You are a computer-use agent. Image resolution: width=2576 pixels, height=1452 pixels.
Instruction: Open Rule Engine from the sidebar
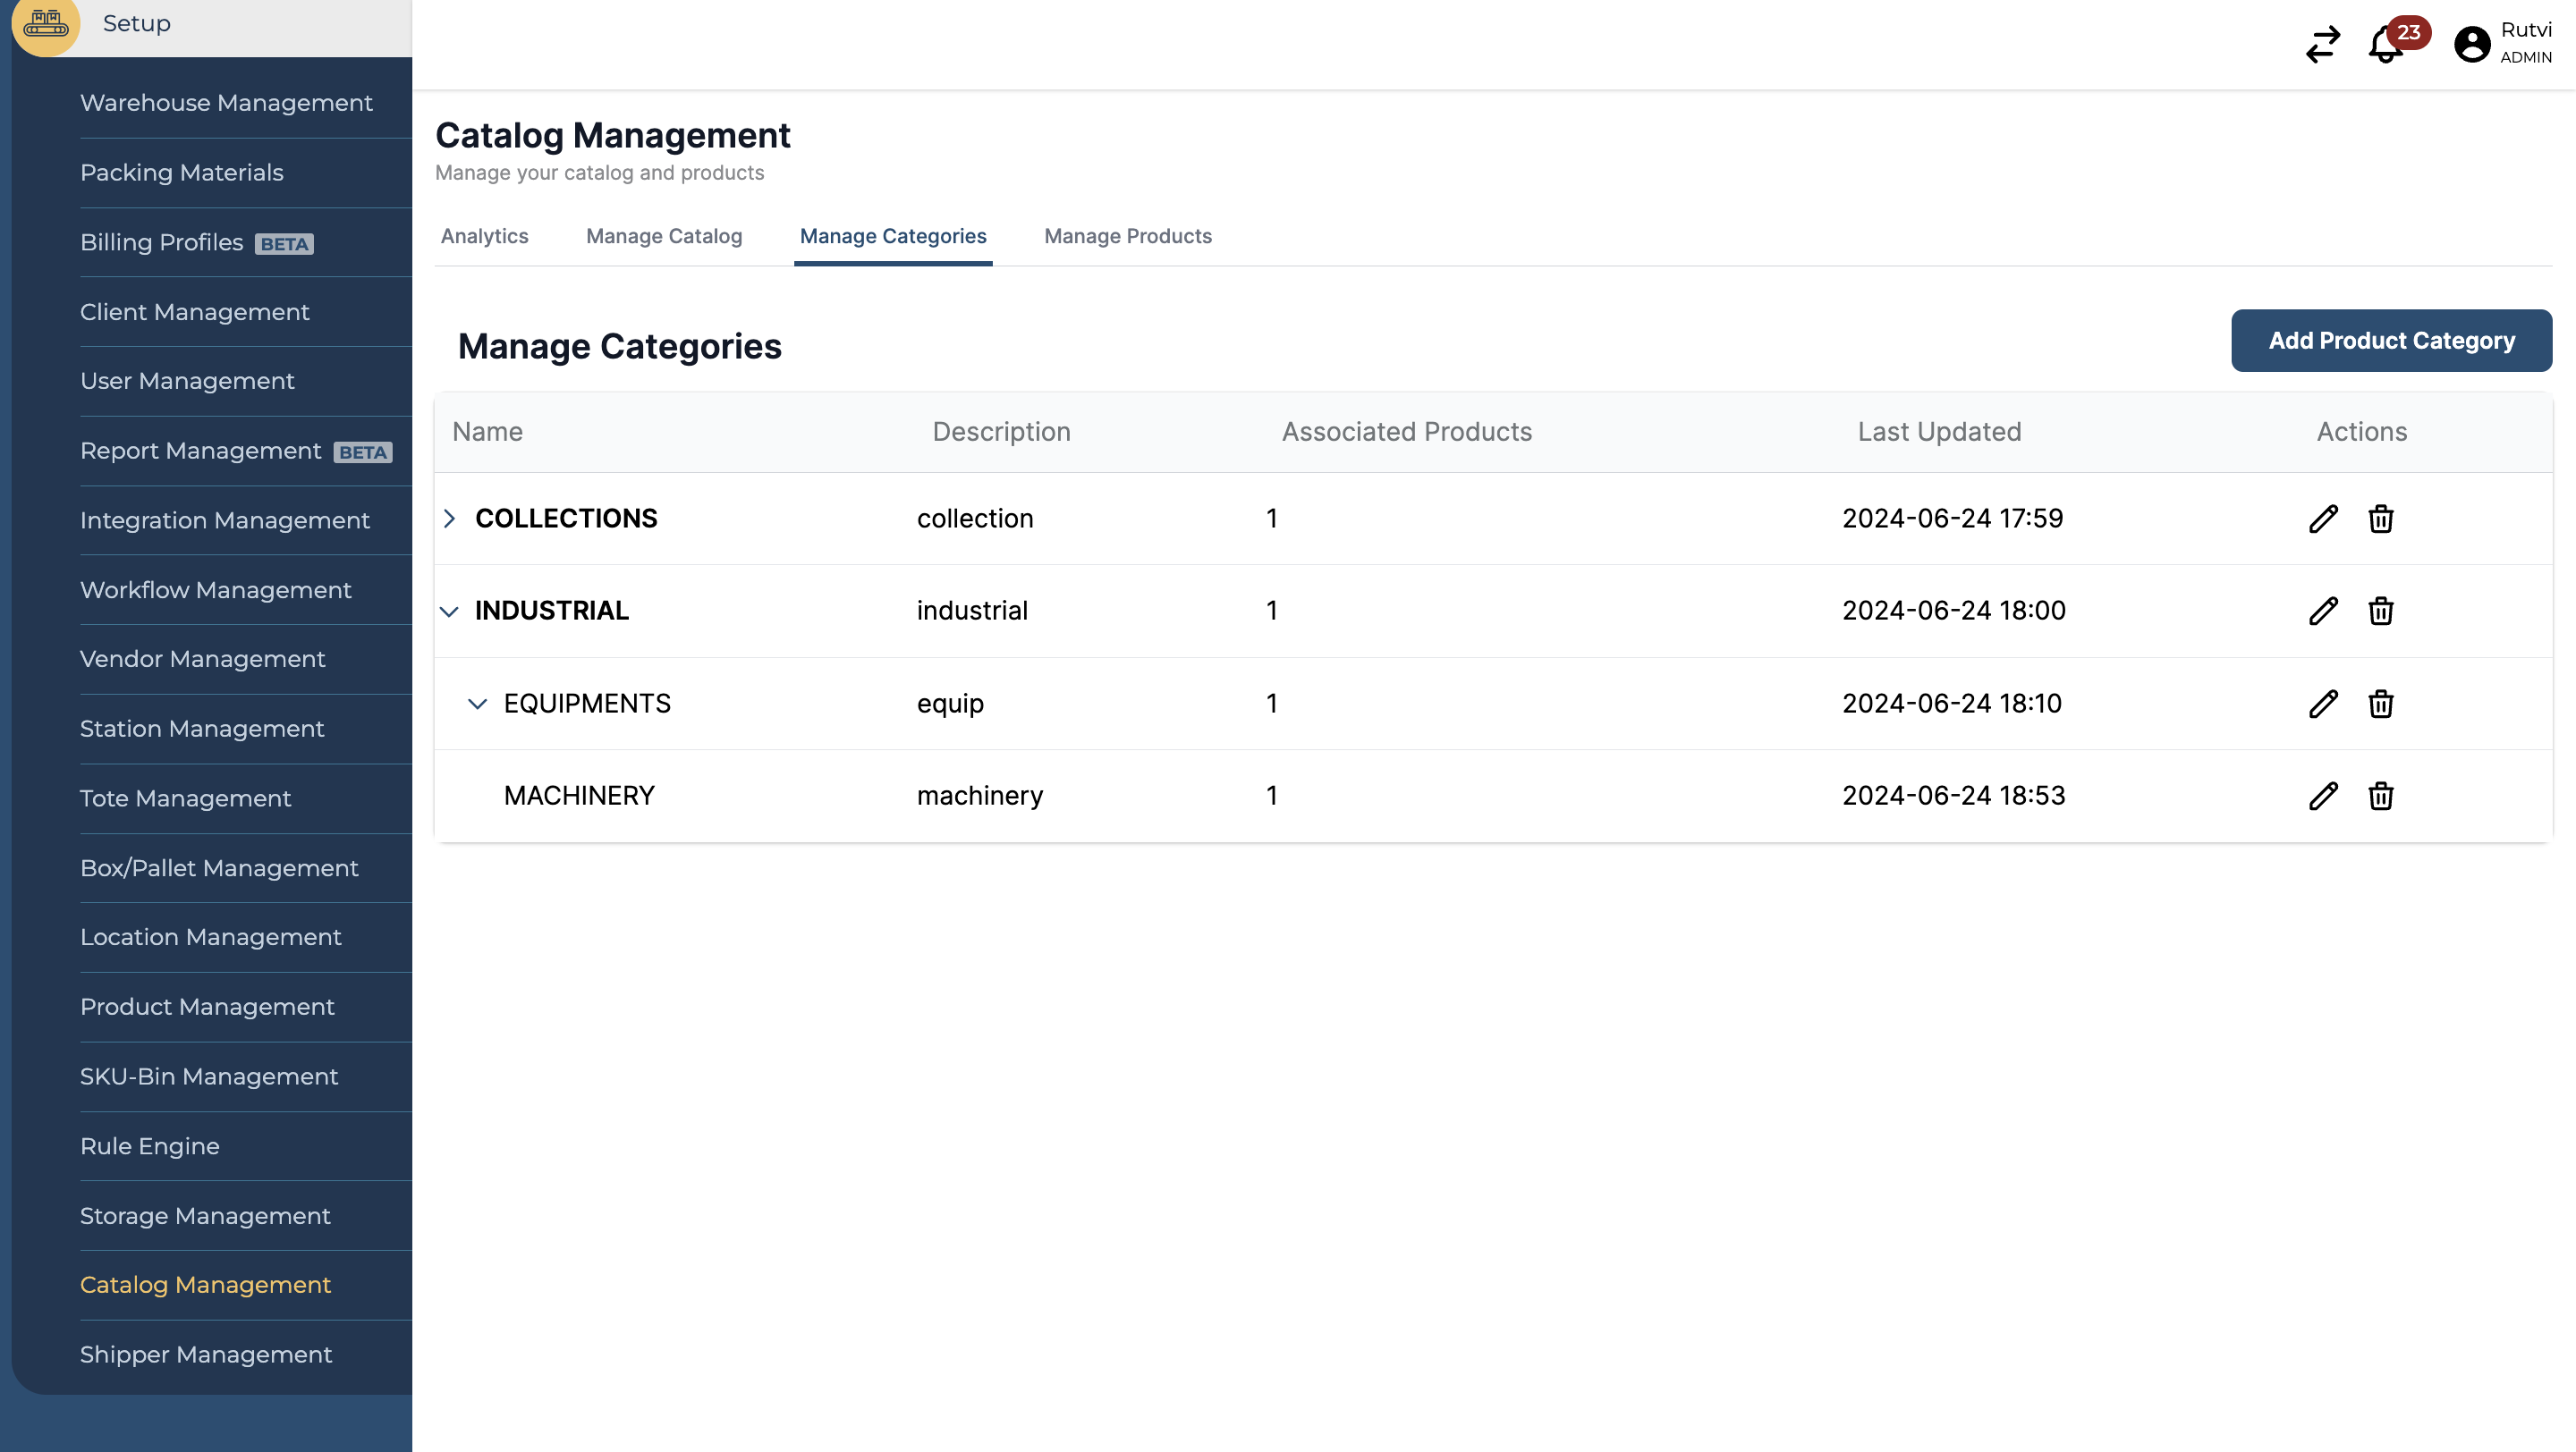click(x=149, y=1146)
